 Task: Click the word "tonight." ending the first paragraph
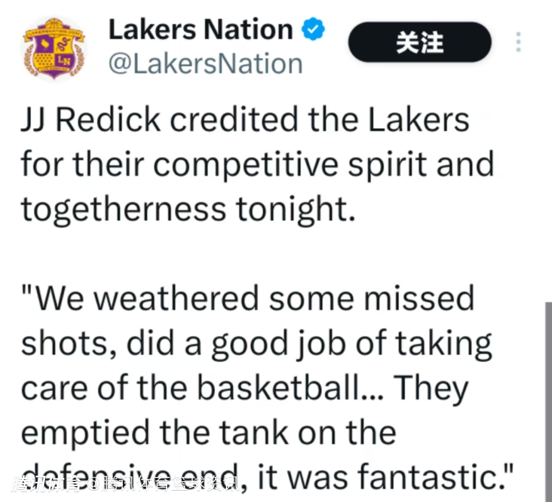click(294, 208)
